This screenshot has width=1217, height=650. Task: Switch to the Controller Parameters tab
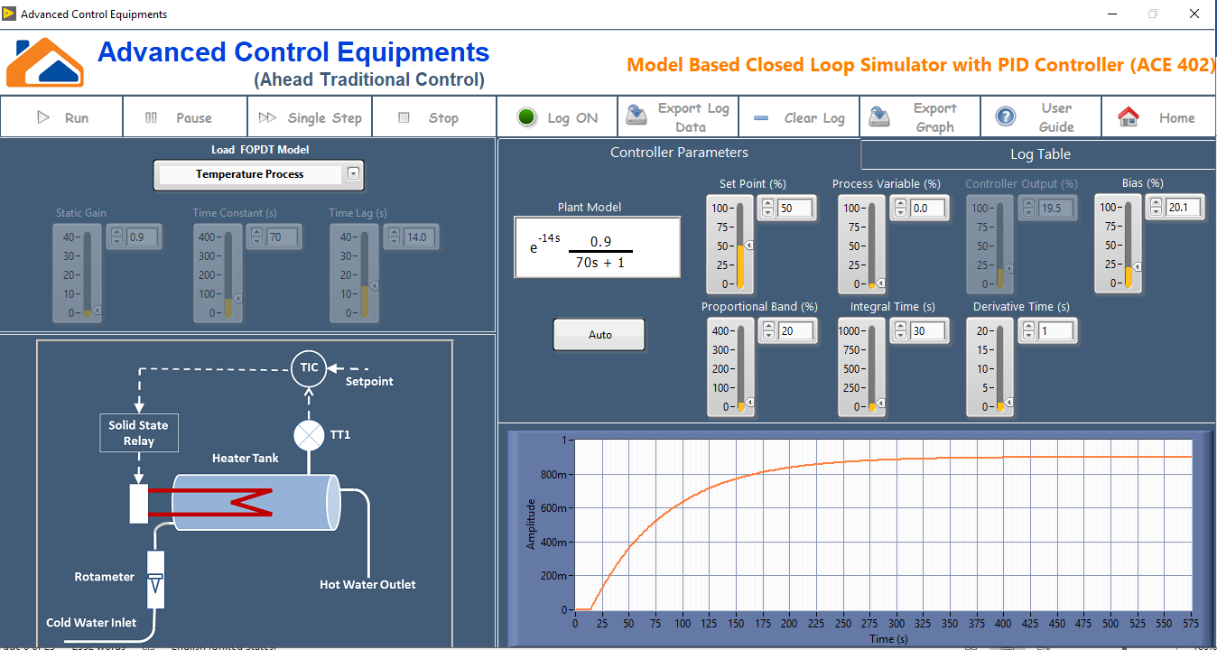(679, 153)
